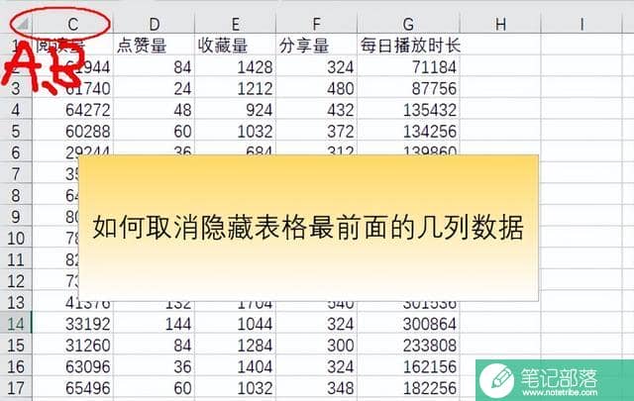Select cell containing 65496
The height and width of the screenshot is (401, 634).
pos(72,388)
